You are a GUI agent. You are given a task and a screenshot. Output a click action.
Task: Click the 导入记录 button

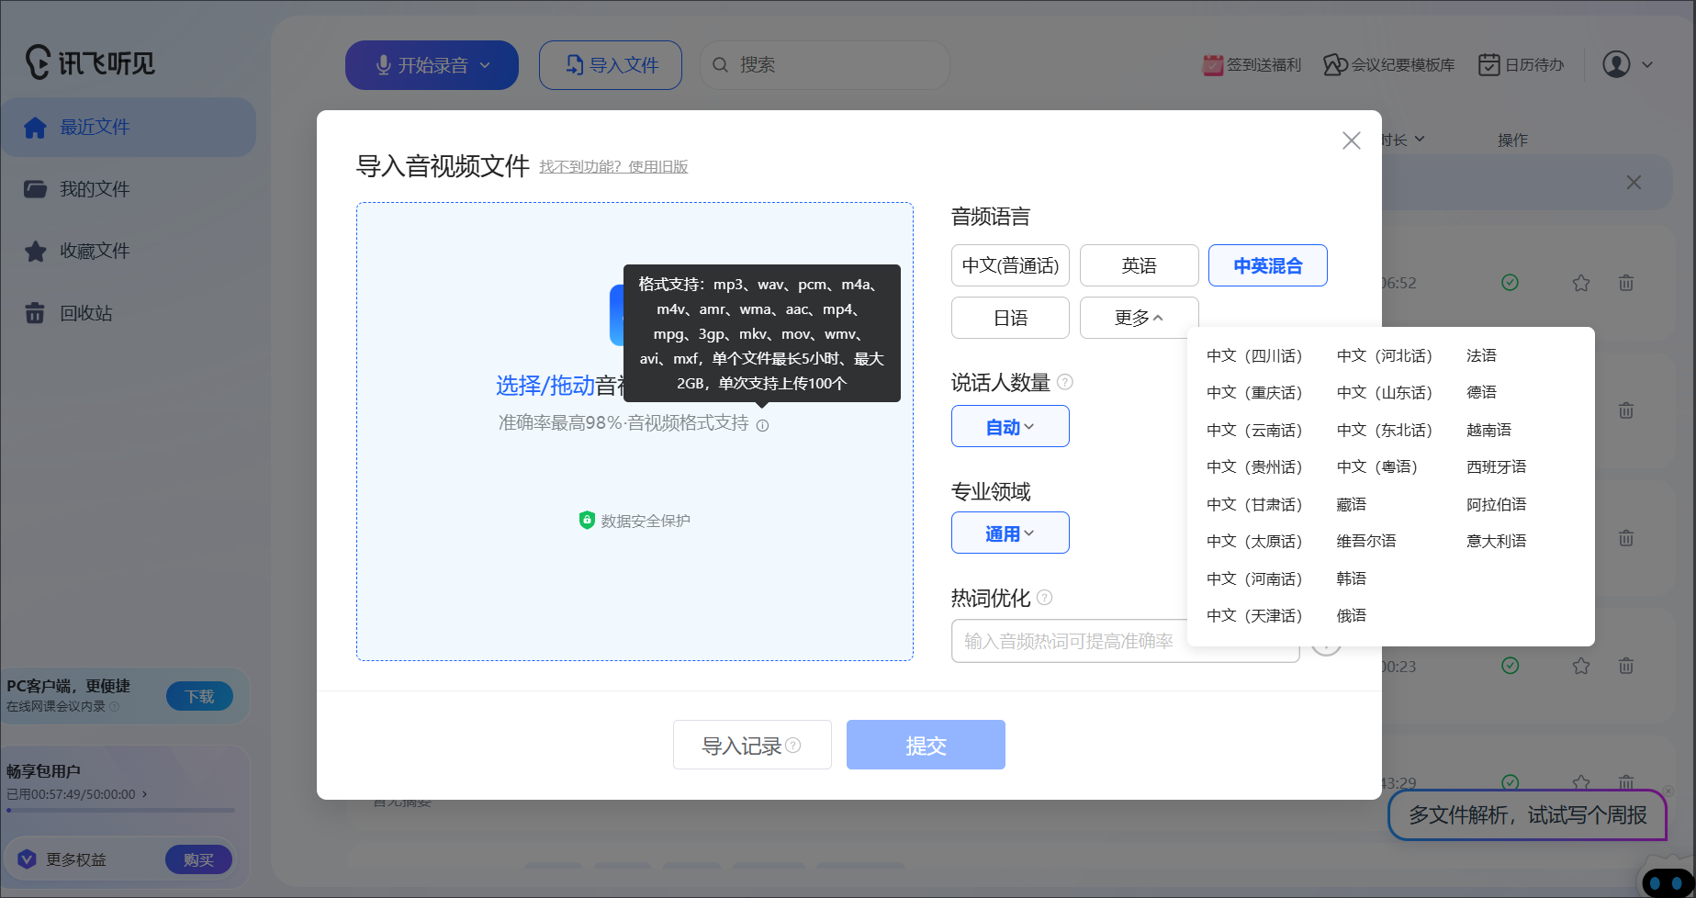[752, 745]
